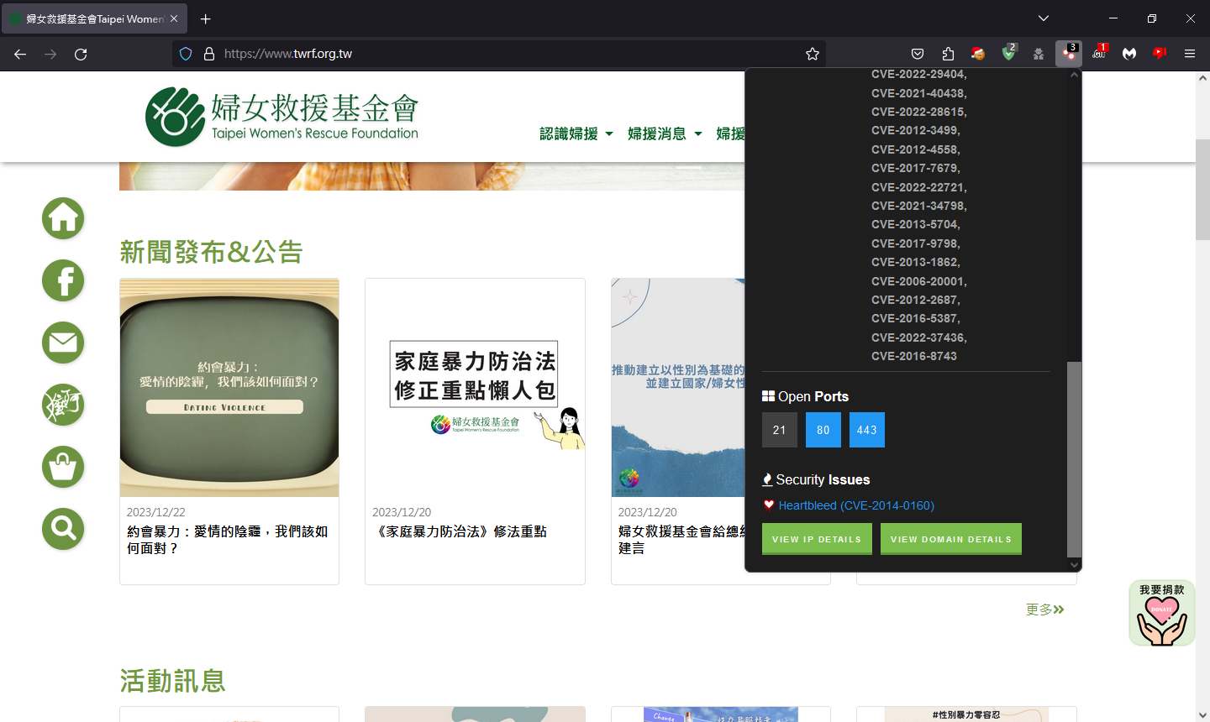The height and width of the screenshot is (722, 1210).
Task: Click the popup scroll-down arrow
Action: (1074, 565)
